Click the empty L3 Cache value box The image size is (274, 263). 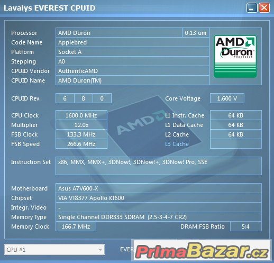click(x=236, y=144)
